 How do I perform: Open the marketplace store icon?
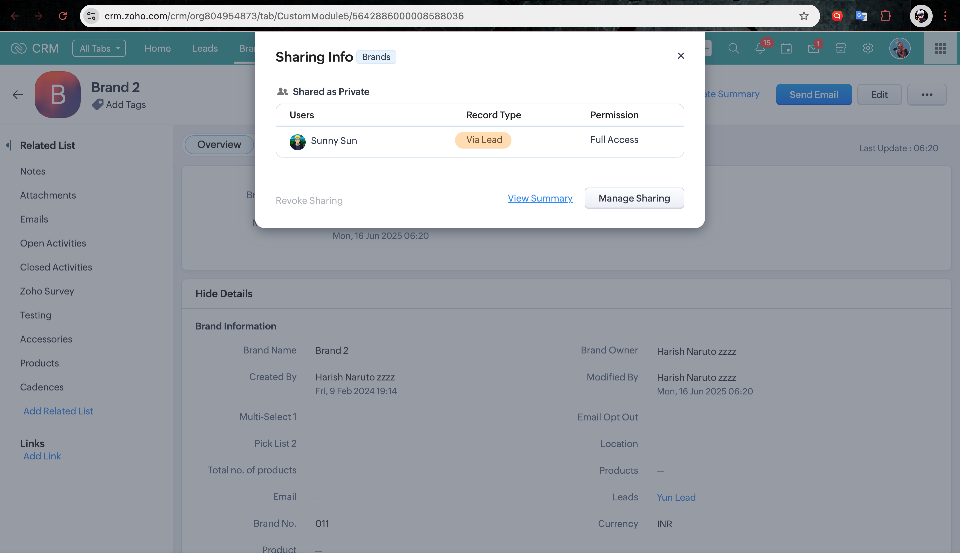841,49
